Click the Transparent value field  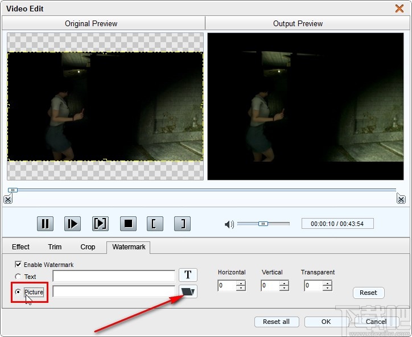point(314,285)
